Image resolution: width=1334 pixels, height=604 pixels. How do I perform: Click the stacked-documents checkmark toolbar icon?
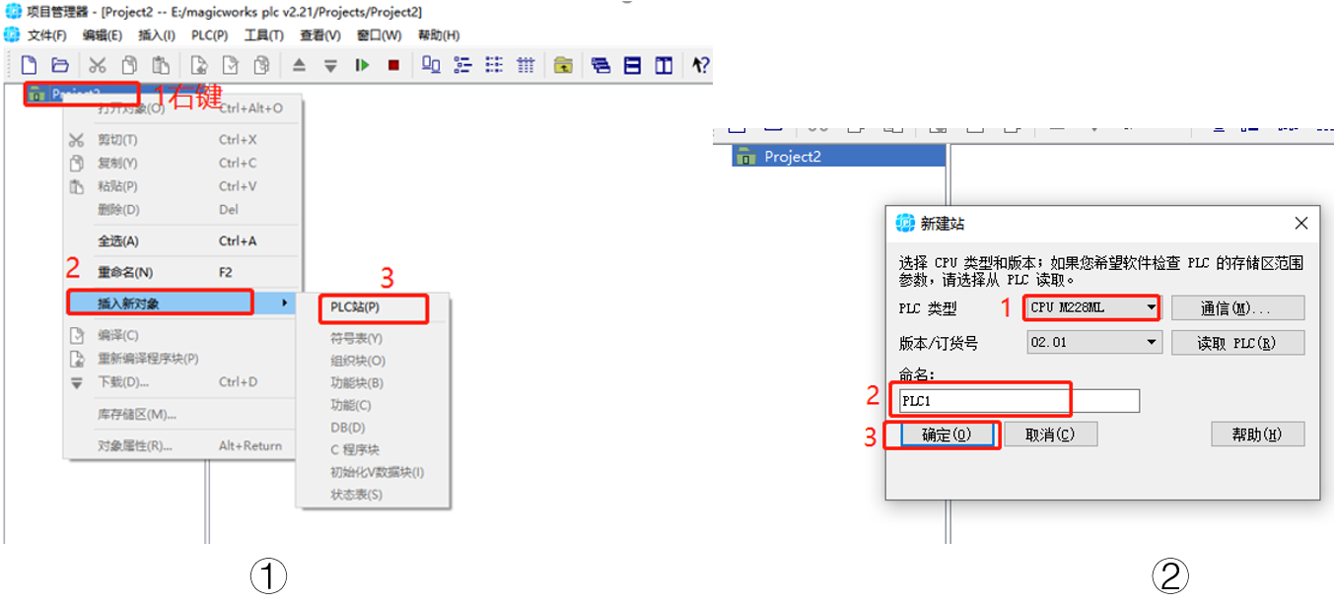[x=261, y=65]
